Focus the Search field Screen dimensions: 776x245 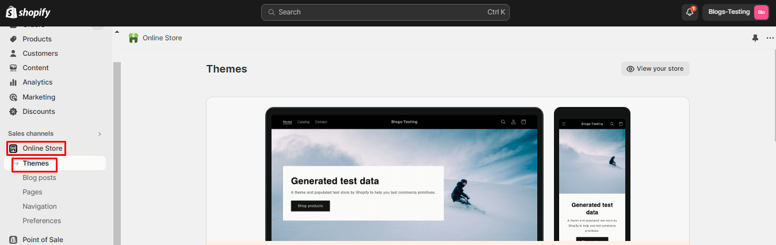[385, 12]
